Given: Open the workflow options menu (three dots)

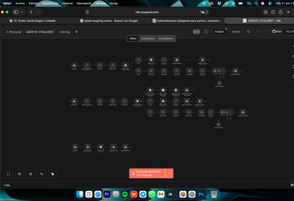Looking at the screenshot, I should (259, 32).
